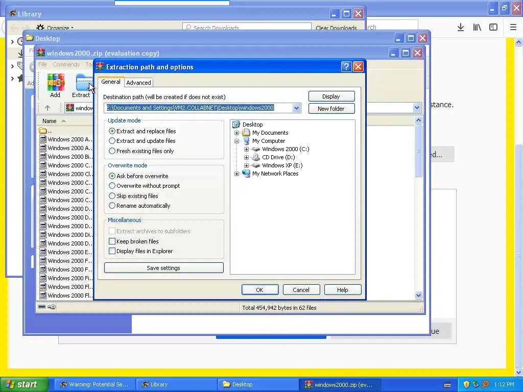Expand CD Drive (D:) node
This screenshot has height=392, width=523.
[246, 157]
